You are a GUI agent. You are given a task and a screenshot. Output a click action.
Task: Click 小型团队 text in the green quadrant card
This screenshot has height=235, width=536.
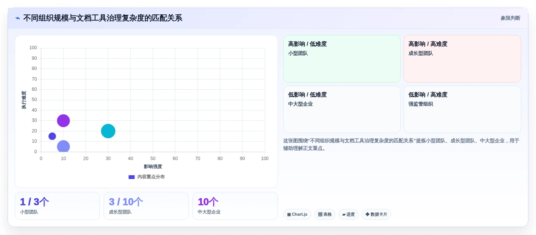(x=298, y=53)
